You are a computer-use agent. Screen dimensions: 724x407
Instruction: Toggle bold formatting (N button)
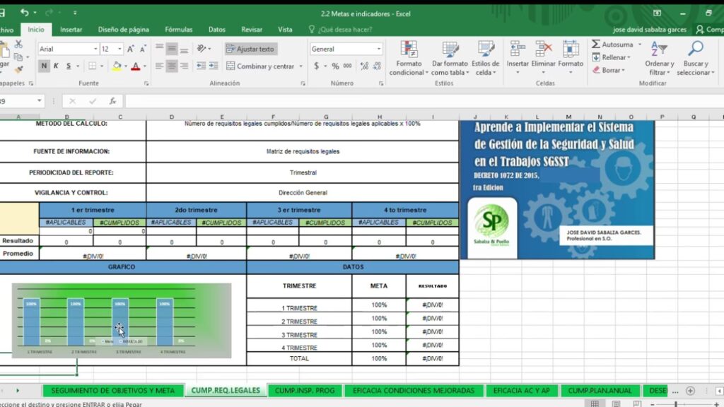(x=45, y=66)
